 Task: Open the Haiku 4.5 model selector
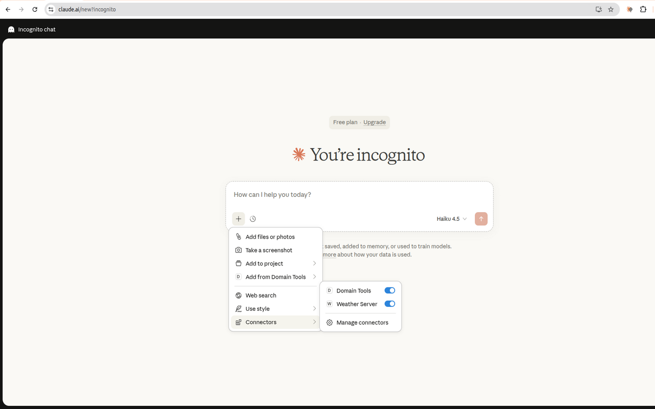click(x=452, y=219)
